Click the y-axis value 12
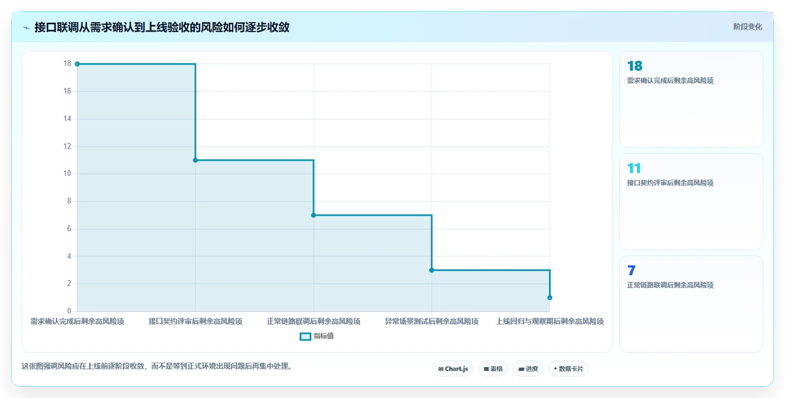Image resolution: width=785 pixels, height=398 pixels. [x=68, y=146]
